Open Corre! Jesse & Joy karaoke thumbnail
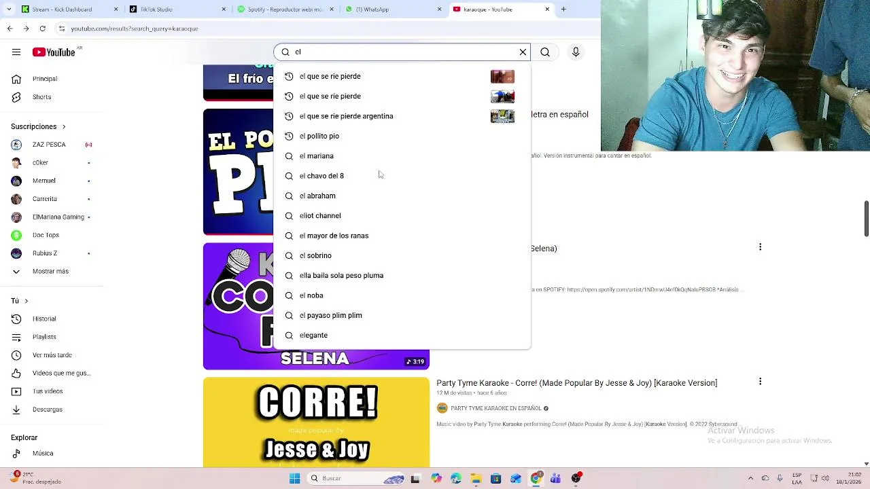Image resolution: width=870 pixels, height=489 pixels. (x=316, y=422)
